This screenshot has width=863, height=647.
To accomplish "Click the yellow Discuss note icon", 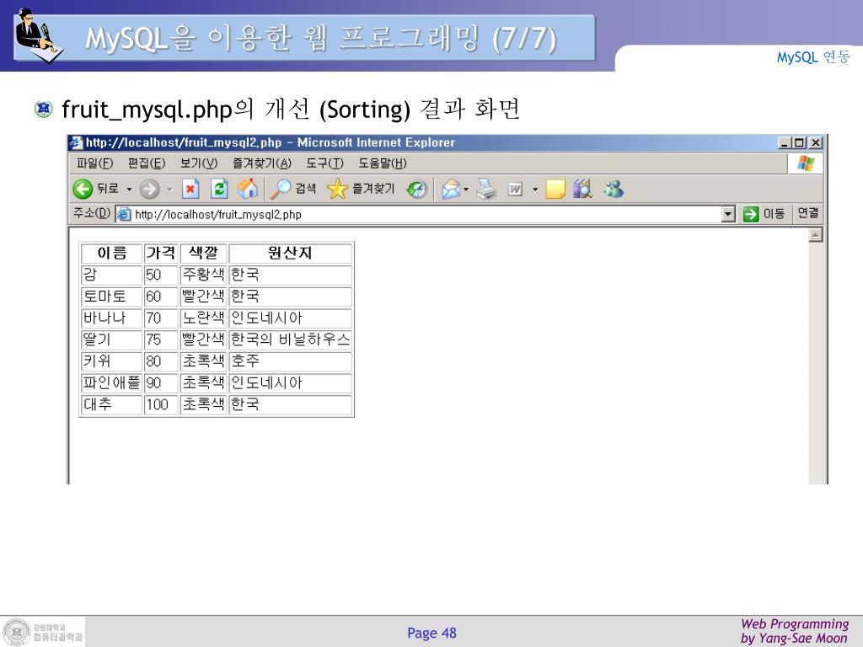I will pos(555,190).
